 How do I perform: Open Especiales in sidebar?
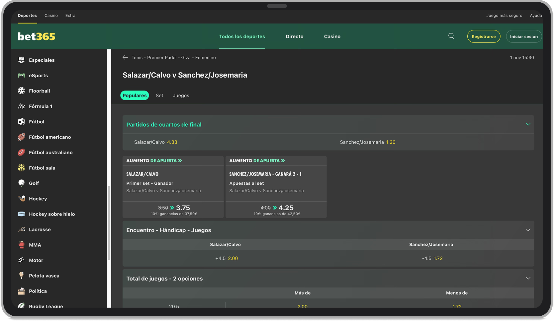(42, 60)
